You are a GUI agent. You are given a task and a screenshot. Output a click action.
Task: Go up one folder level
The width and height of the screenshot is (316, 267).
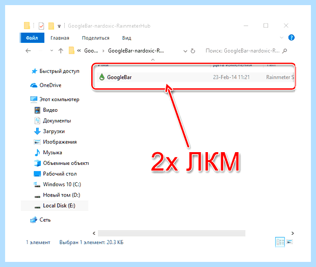[x=61, y=51]
